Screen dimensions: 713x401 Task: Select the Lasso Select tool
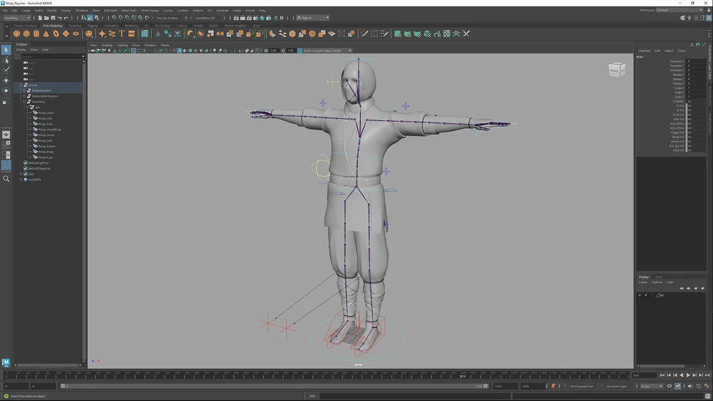6,60
